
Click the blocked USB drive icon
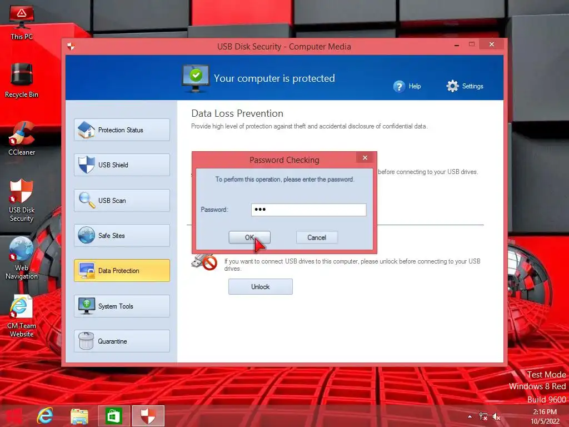204,262
